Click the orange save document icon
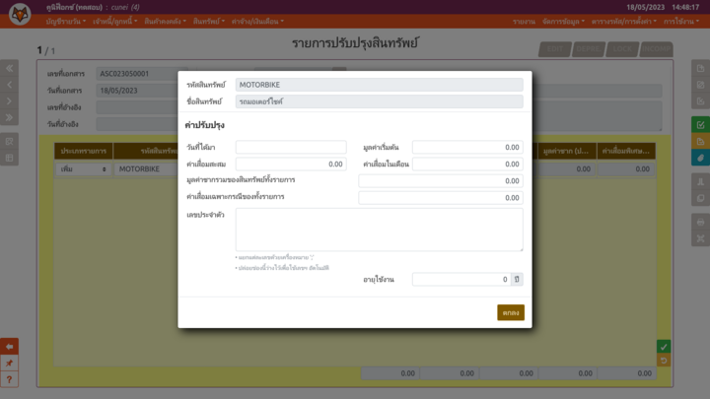710x399 pixels. pyautogui.click(x=700, y=142)
